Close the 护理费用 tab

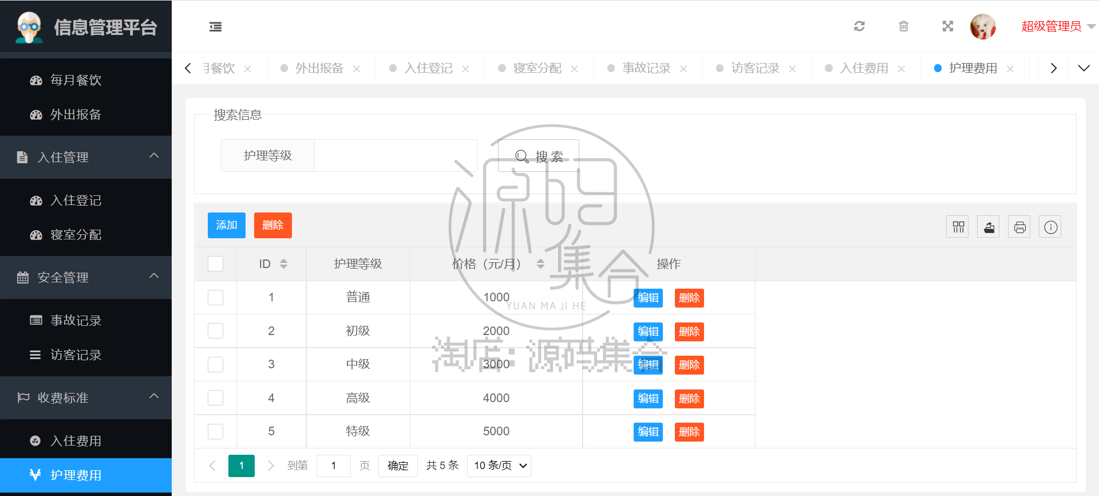[1010, 69]
